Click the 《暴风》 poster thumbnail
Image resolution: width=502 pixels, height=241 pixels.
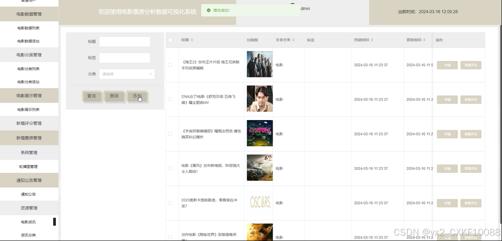260,168
